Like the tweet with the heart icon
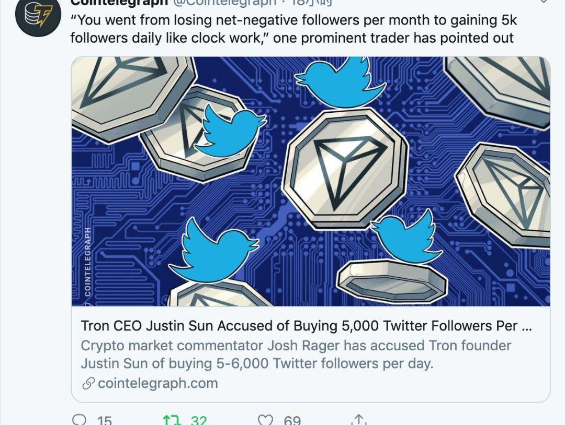Screen dimensions: 565x425 tap(266, 420)
